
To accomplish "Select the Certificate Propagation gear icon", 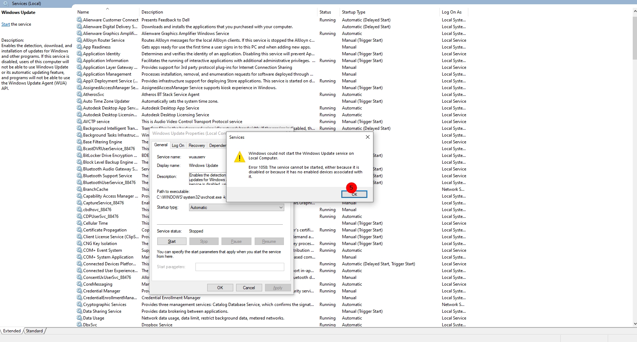I will 79,230.
